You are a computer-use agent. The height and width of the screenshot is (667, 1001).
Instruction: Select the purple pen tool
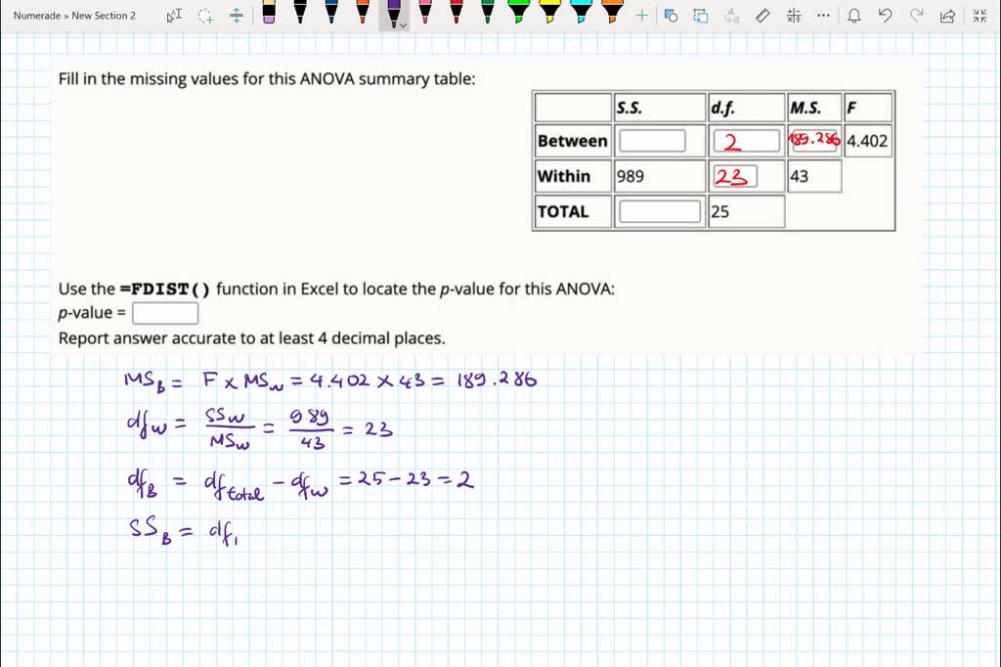pyautogui.click(x=393, y=15)
